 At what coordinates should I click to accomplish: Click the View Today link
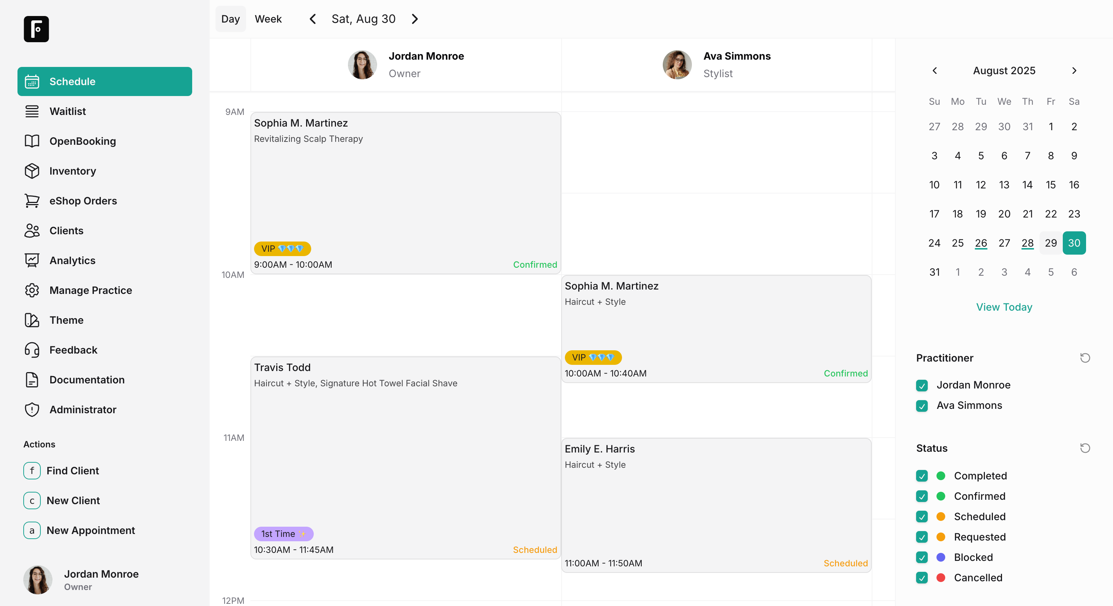pos(1004,307)
